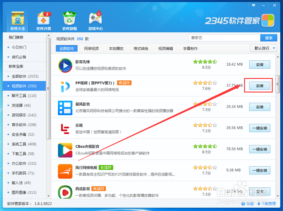Open the 默认排行 sort dropdown

point(263,48)
